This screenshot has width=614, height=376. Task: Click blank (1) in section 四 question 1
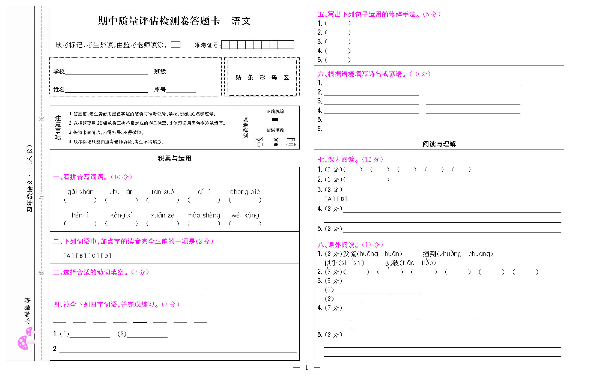click(x=90, y=335)
